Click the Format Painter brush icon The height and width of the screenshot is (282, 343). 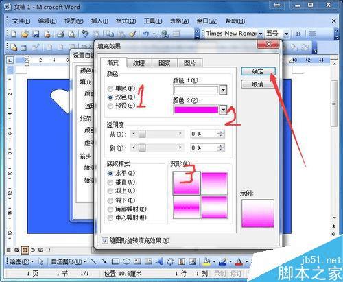pyautogui.click(x=132, y=34)
